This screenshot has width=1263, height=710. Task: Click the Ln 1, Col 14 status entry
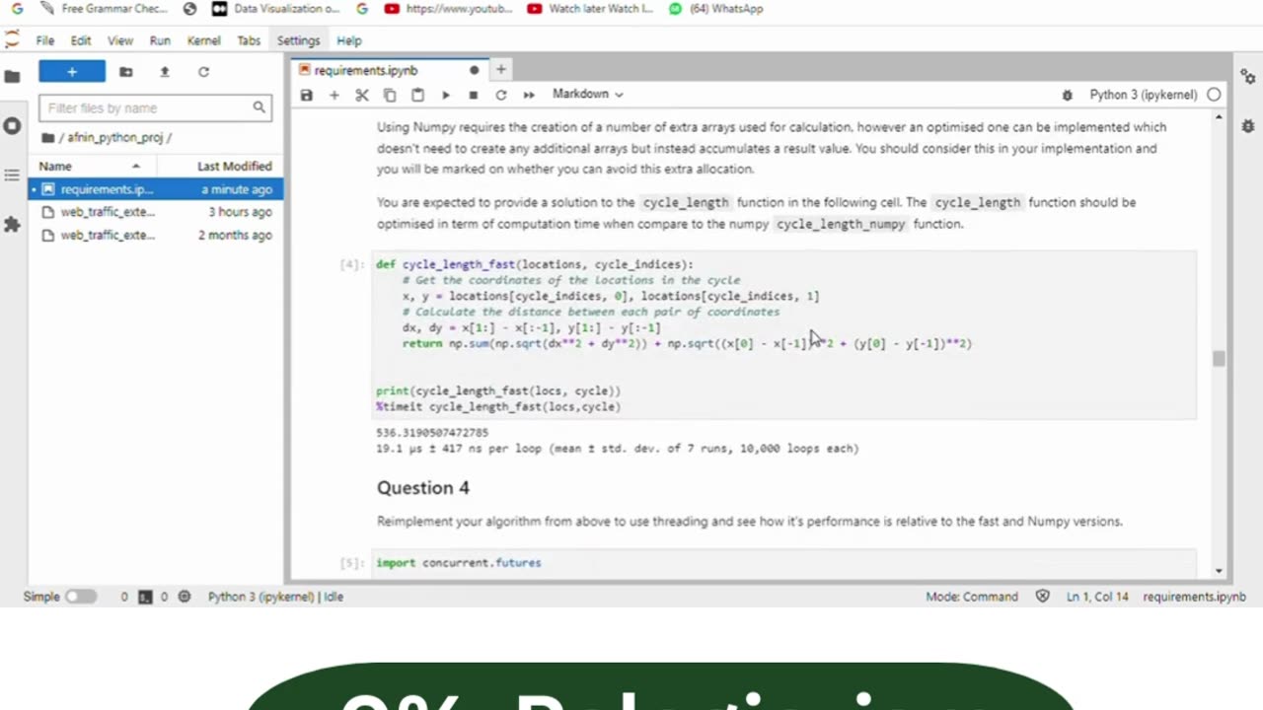(1097, 597)
